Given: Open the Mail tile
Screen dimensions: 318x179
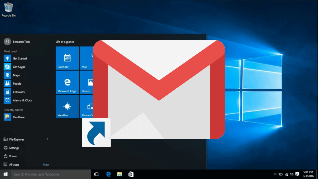Looking at the screenshot, I should [x=86, y=58].
